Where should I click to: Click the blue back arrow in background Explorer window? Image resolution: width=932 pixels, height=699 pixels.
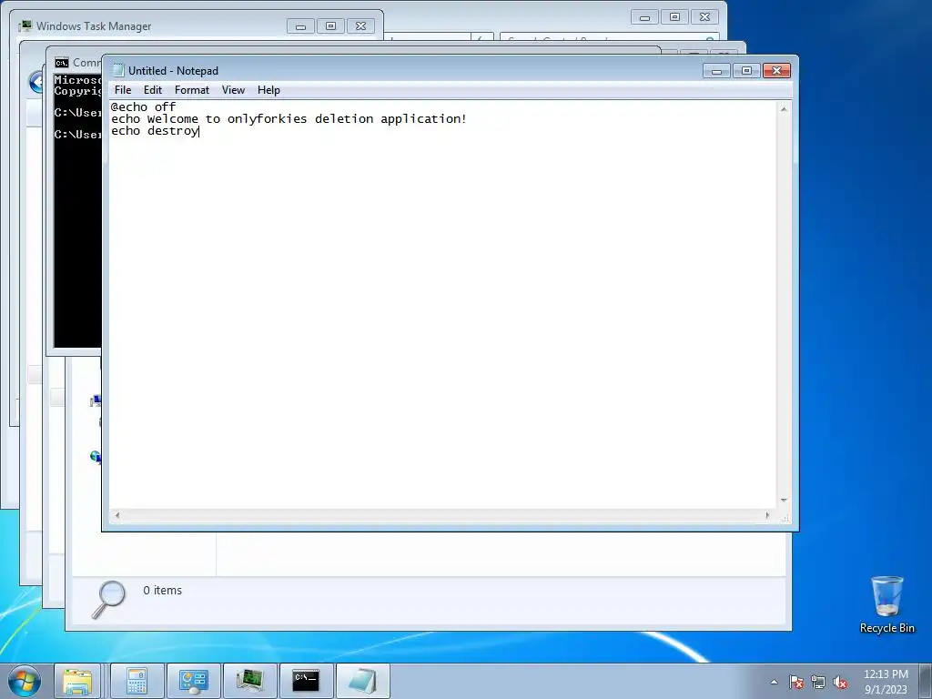pyautogui.click(x=36, y=81)
